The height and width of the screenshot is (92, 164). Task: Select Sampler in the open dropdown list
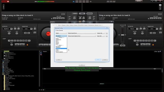pyautogui.click(x=61, y=43)
